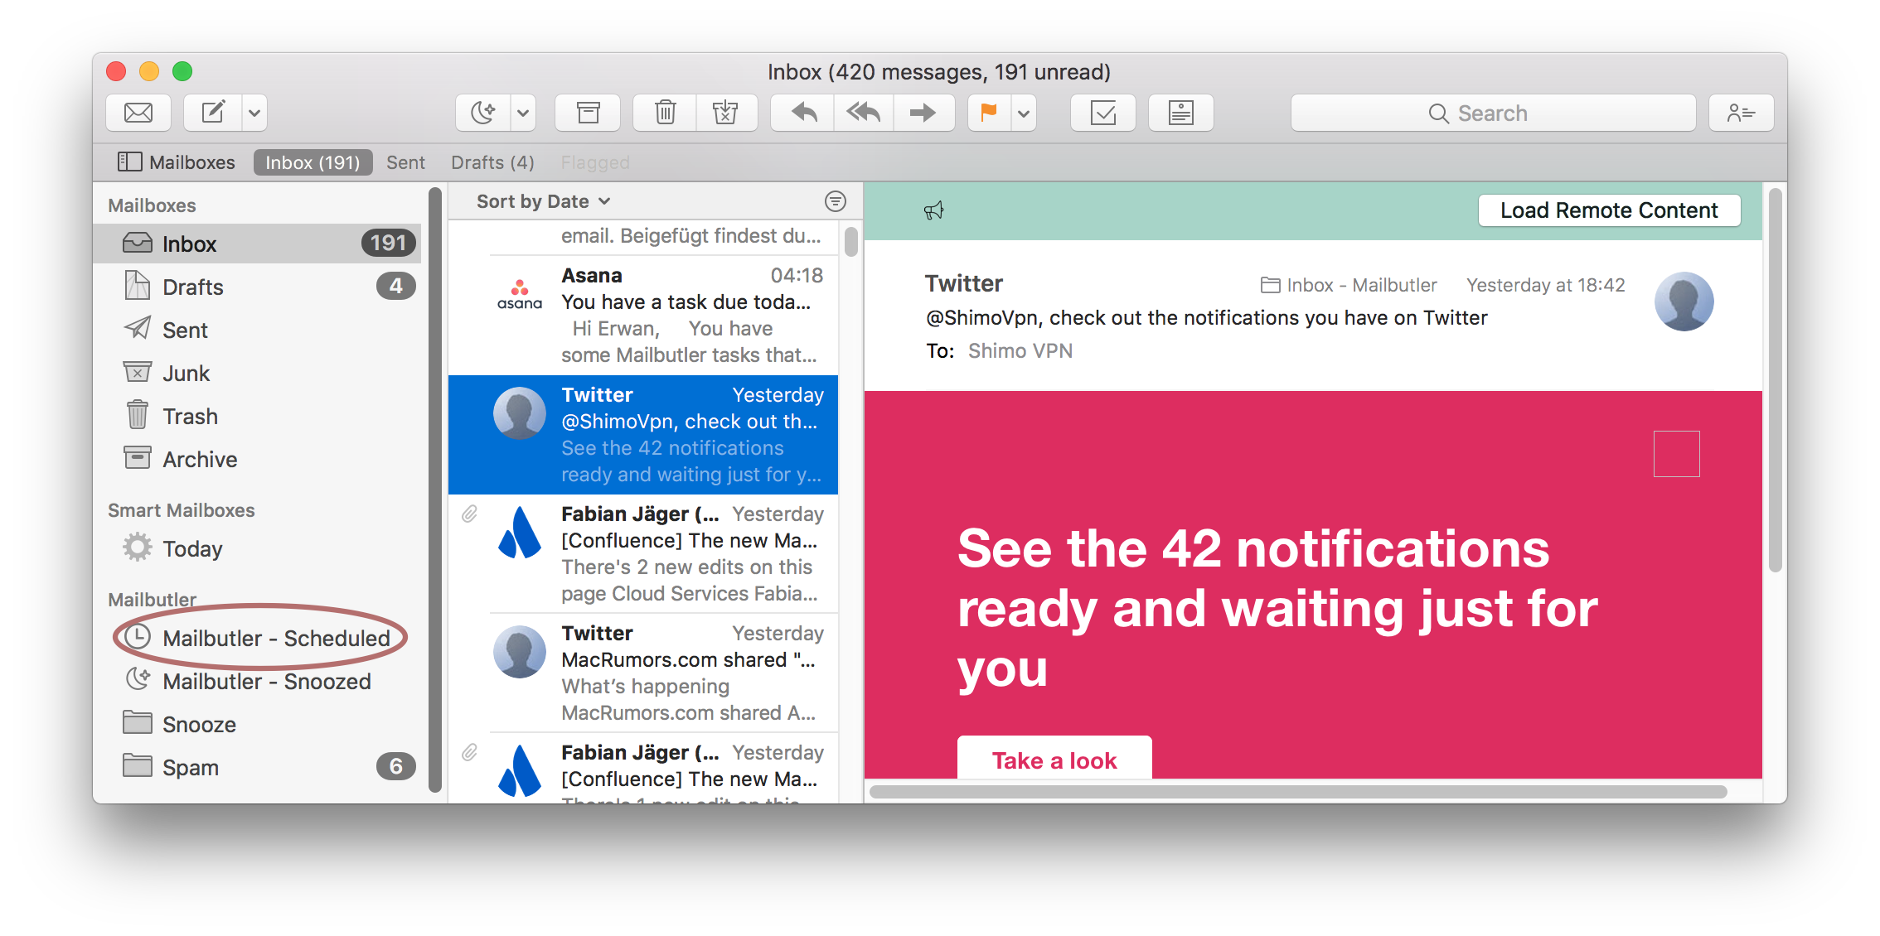Image resolution: width=1880 pixels, height=936 pixels.
Task: Expand the Sort by Date dropdown
Action: pyautogui.click(x=540, y=200)
